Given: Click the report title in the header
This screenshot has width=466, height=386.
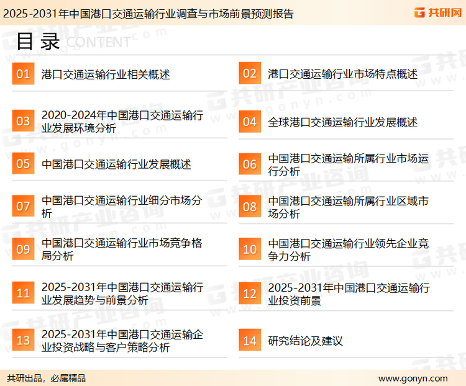Looking at the screenshot, I should pos(148,14).
